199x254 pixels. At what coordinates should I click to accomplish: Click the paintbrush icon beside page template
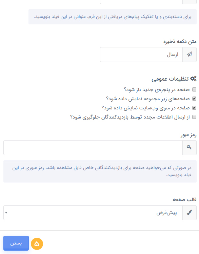[189, 212]
